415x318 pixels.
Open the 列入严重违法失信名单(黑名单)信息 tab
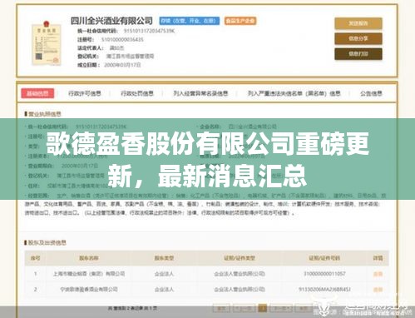click(x=294, y=93)
